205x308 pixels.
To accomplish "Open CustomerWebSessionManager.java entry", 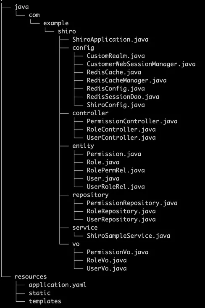I will click(x=141, y=64).
